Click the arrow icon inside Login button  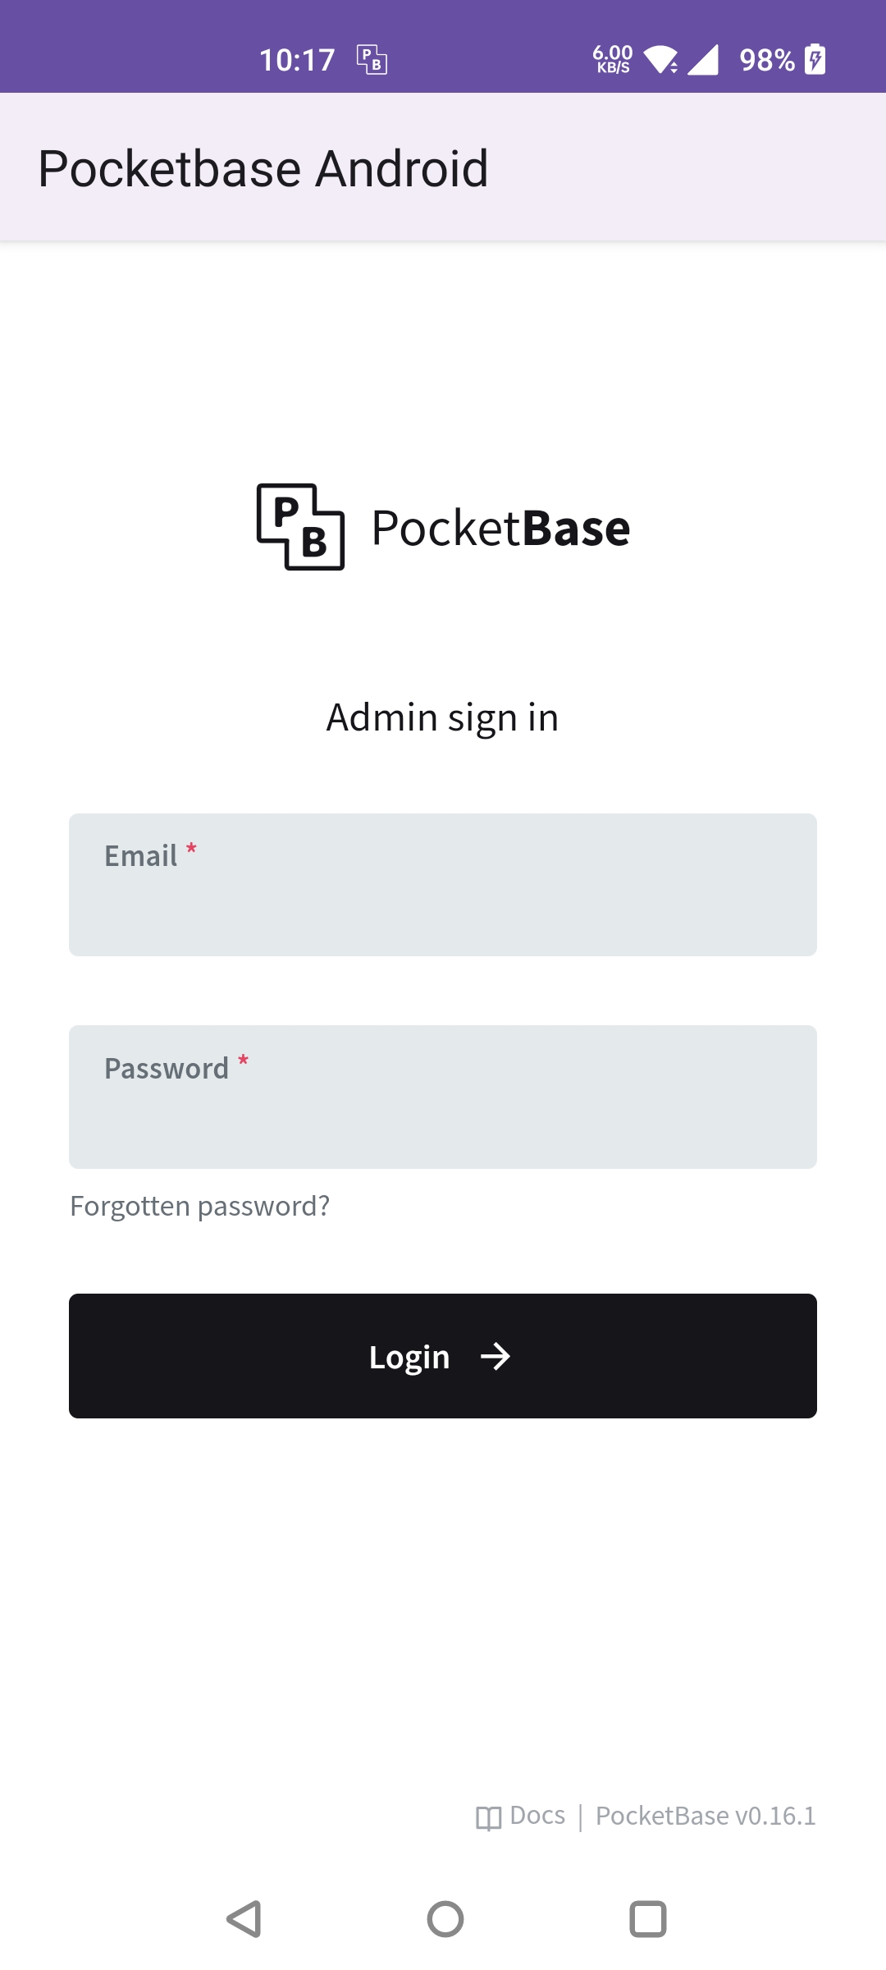pos(496,1356)
